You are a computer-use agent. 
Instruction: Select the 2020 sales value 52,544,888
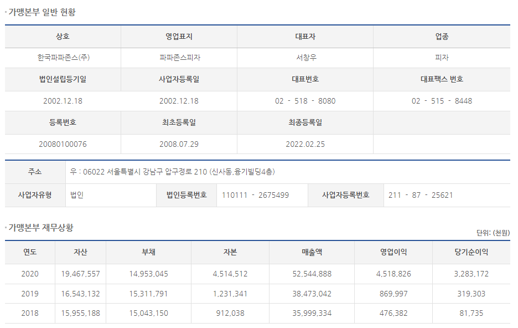click(x=312, y=274)
